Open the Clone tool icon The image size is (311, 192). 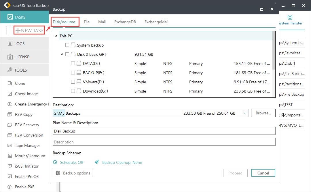pyautogui.click(x=10, y=83)
